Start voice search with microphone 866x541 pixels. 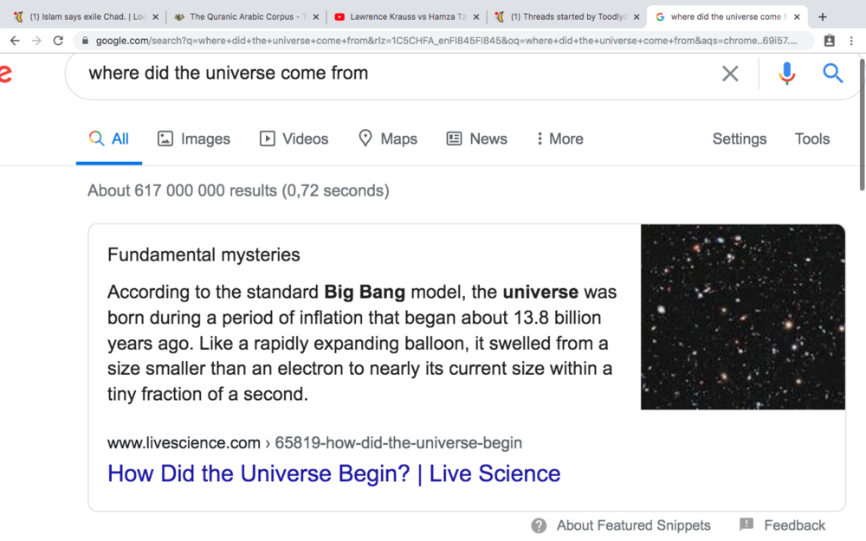point(787,73)
